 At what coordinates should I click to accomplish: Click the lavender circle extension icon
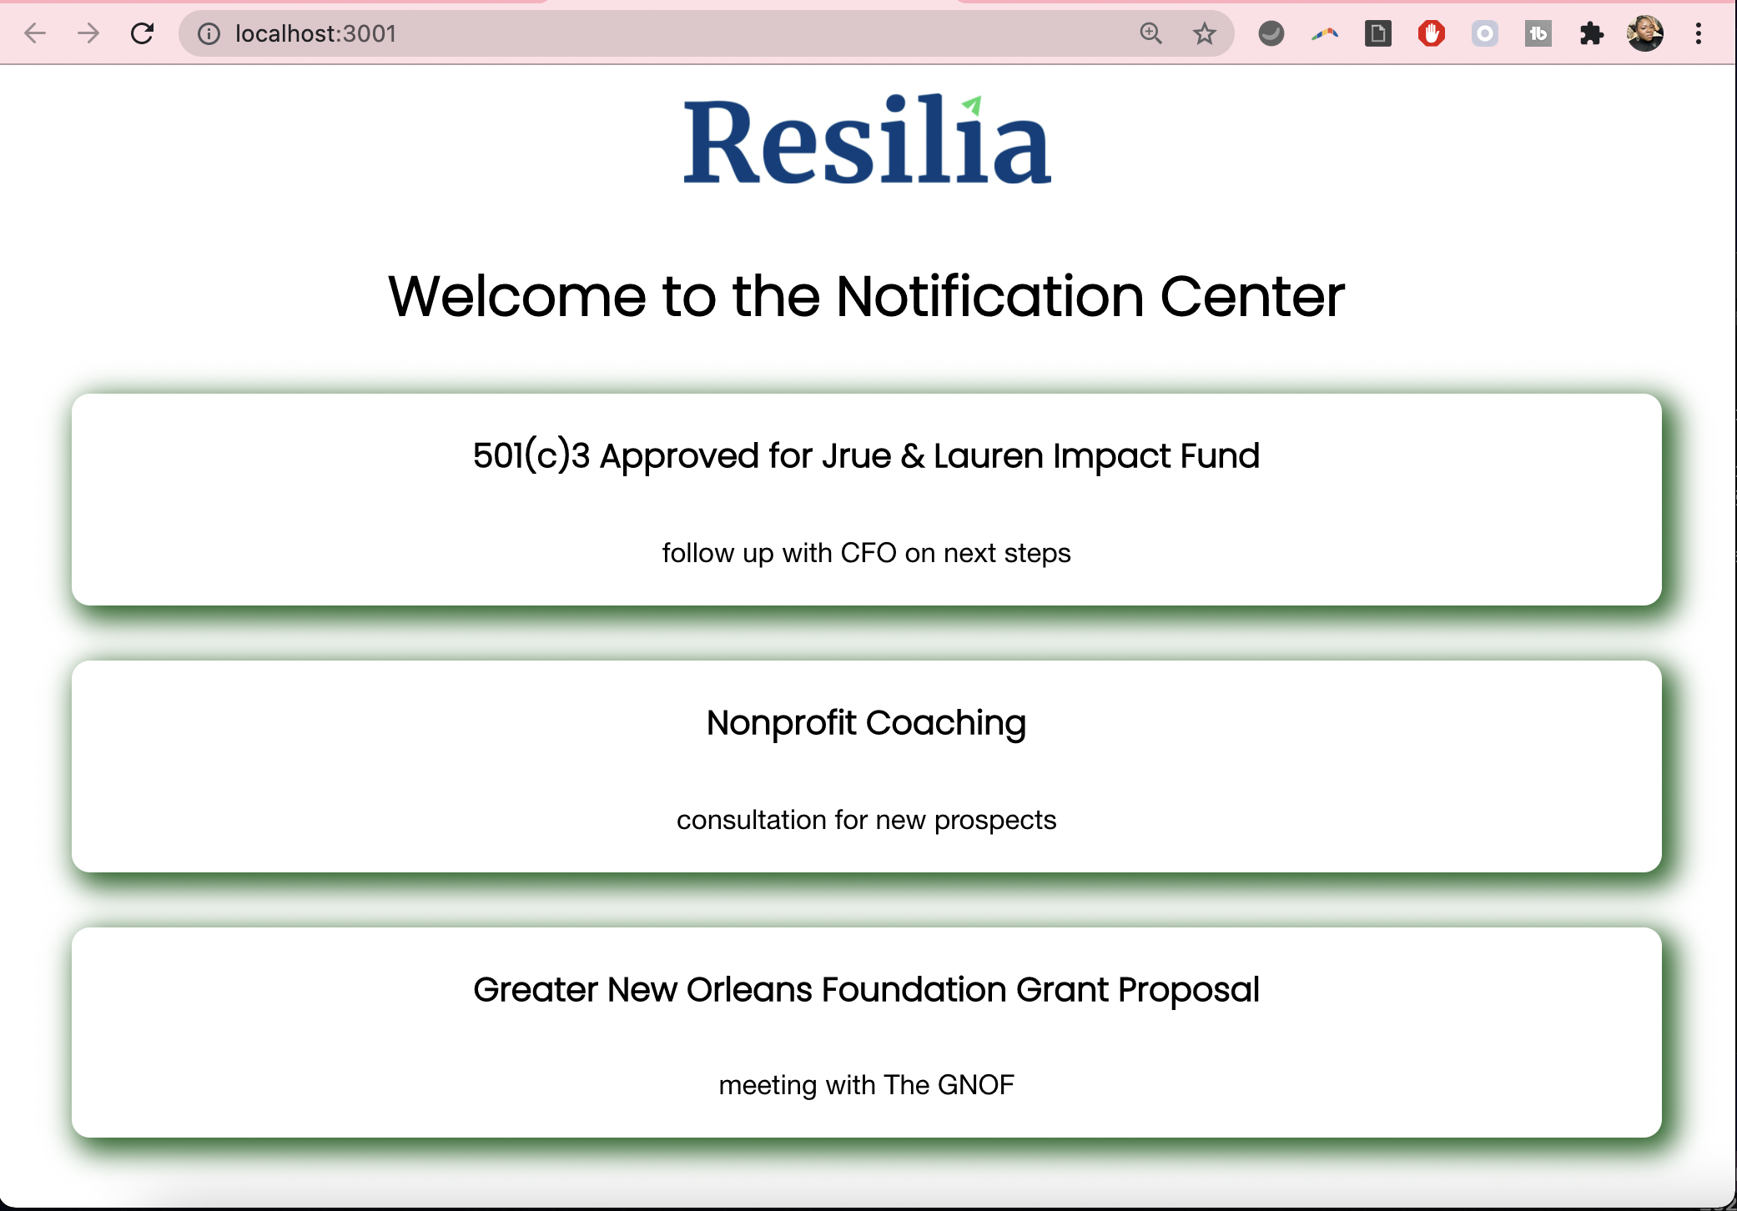coord(1484,33)
